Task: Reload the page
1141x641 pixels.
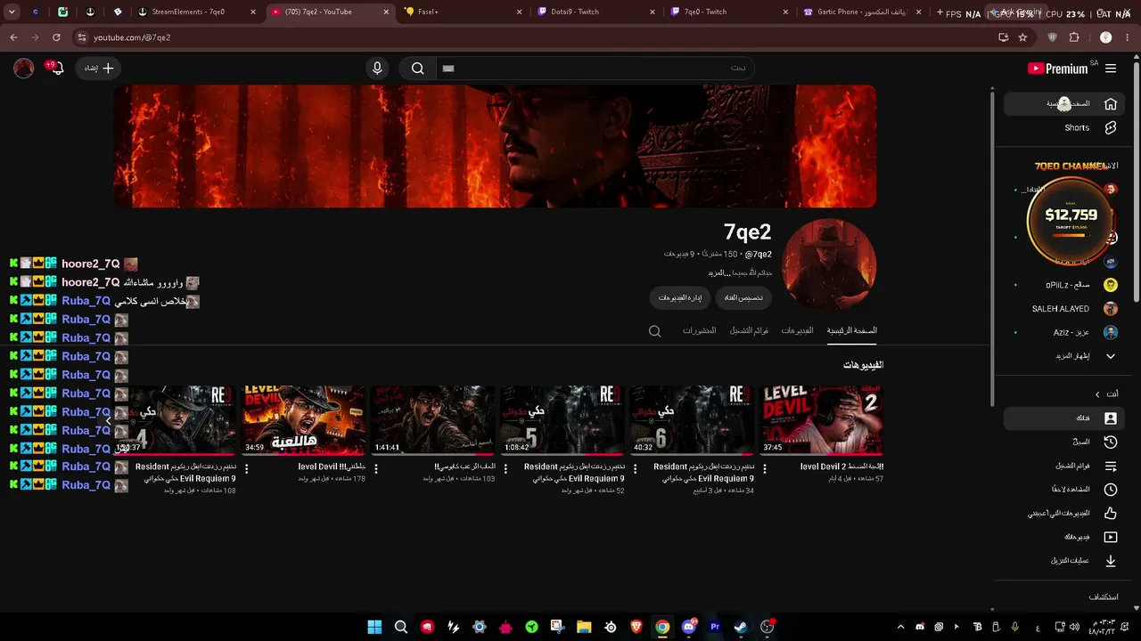Action: point(56,37)
